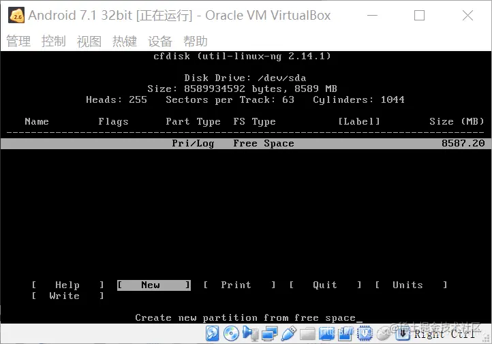Close the VirtualBox VM window
Screen dimensions: 492x344
pyautogui.click(x=467, y=15)
